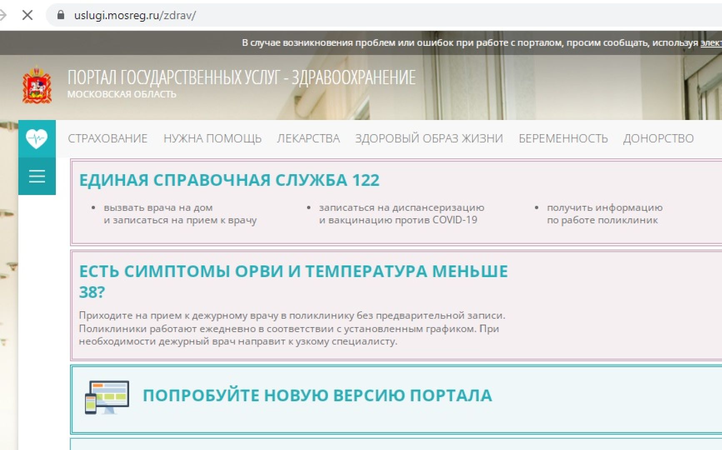Open the НУЖНА ПОМОЩЬ section

click(x=212, y=138)
